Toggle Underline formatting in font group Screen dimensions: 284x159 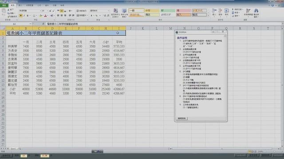pyautogui.click(x=28, y=16)
